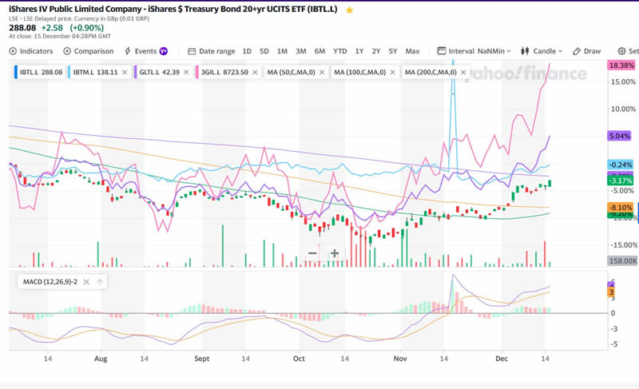Viewport: 639px width, 389px height.
Task: Remove GLTL.L from the chart
Action: coord(186,72)
